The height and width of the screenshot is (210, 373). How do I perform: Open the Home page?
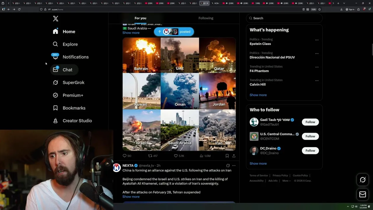click(64, 32)
